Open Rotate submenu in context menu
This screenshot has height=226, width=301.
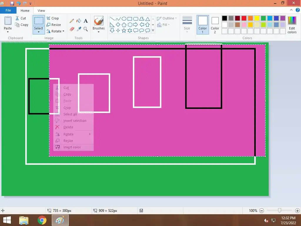pyautogui.click(x=73, y=134)
